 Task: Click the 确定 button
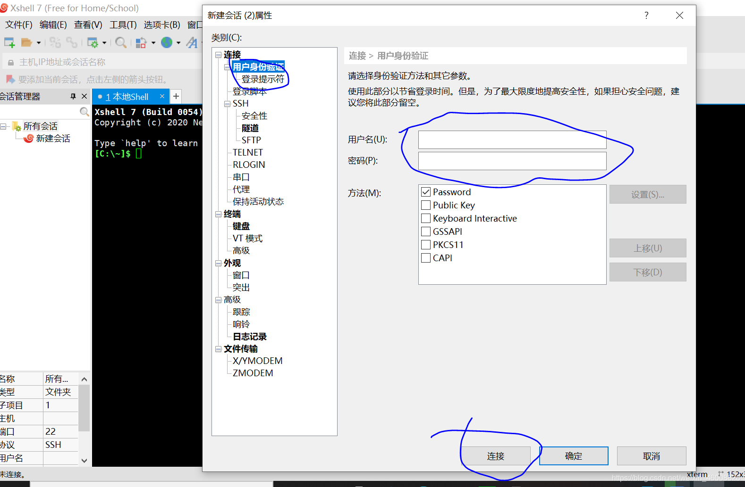(x=574, y=456)
